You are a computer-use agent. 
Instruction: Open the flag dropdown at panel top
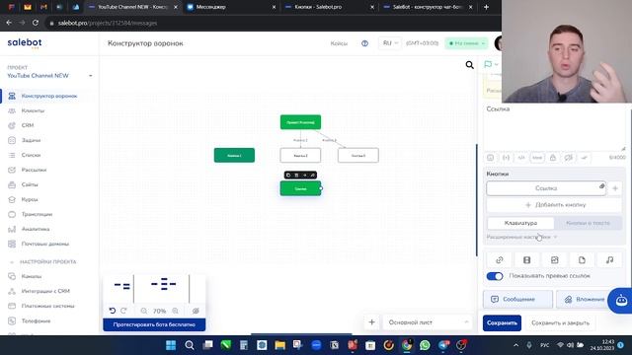pyautogui.click(x=491, y=64)
